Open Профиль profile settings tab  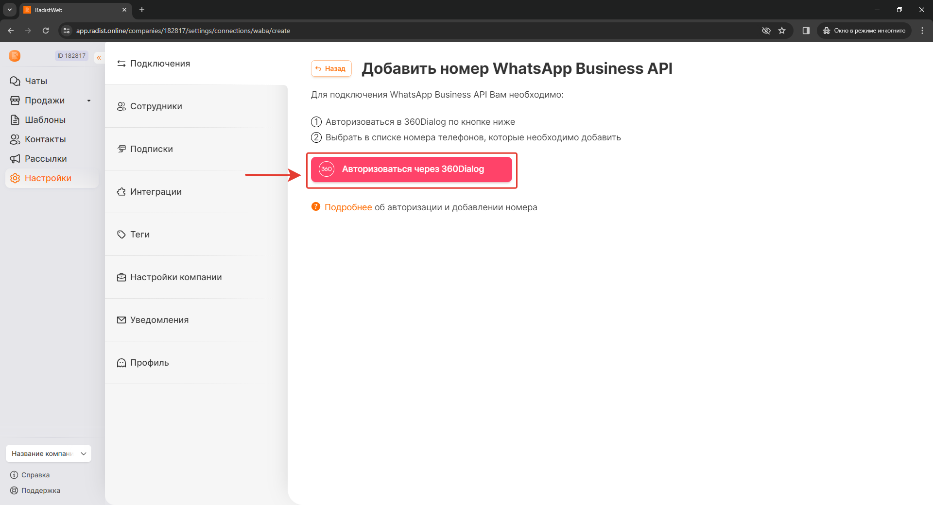tap(196, 363)
